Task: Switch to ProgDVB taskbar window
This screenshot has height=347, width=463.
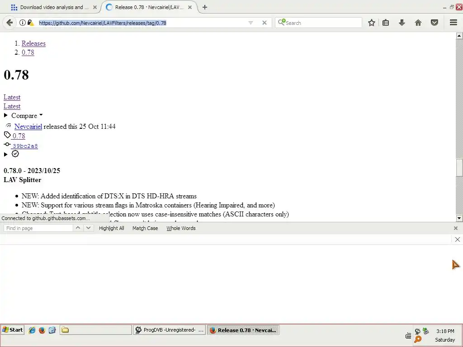Action: coord(170,330)
